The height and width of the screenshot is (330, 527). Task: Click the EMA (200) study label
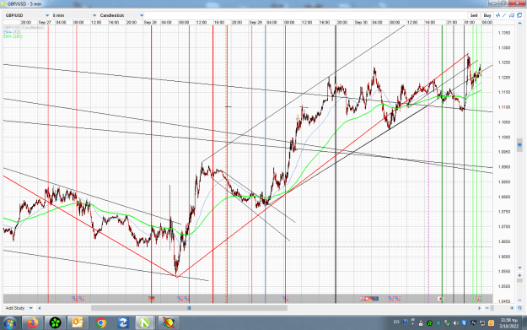point(13,36)
